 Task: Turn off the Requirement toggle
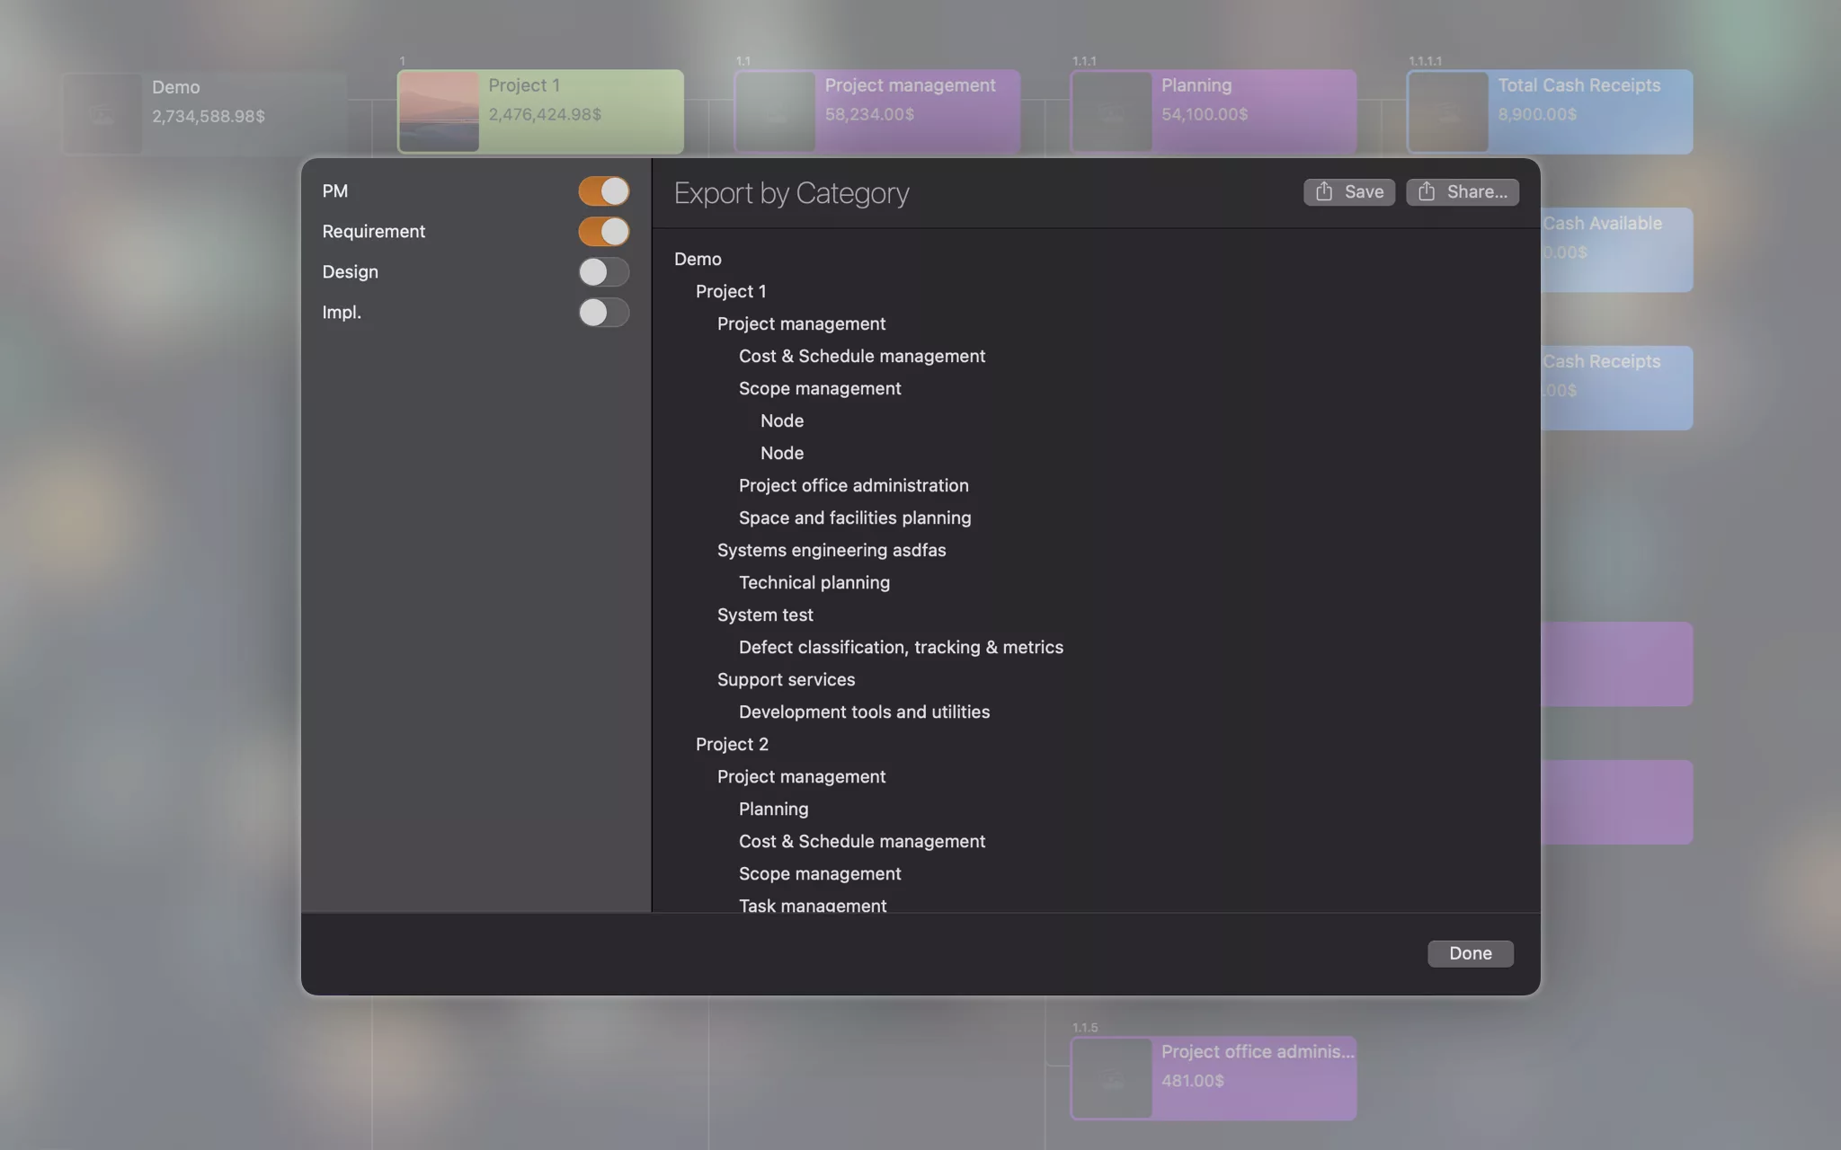[603, 231]
